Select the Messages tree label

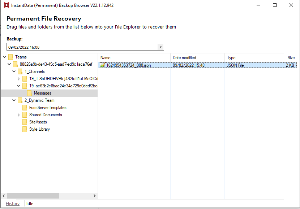point(43,93)
